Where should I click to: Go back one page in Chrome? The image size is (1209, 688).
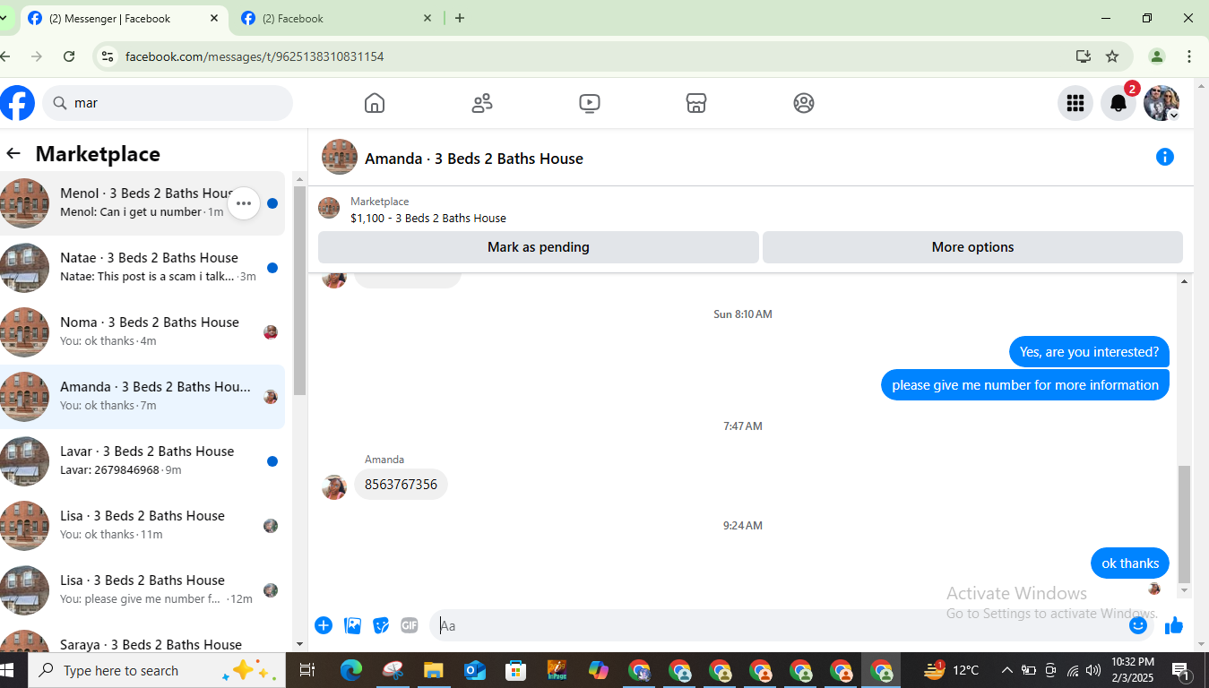point(6,56)
